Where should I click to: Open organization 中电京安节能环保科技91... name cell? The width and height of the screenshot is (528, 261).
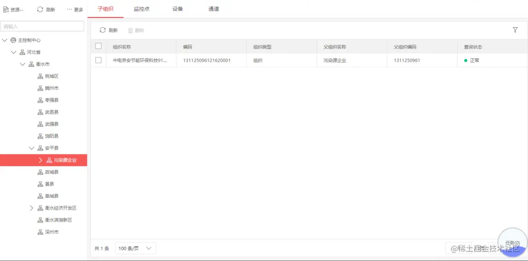[x=140, y=60]
